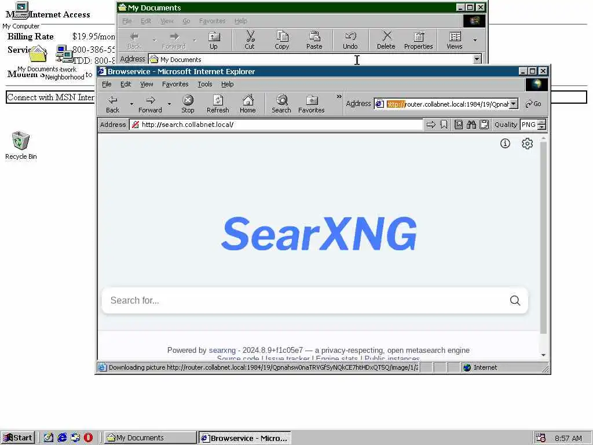
Task: Open the IE File menu
Action: [x=107, y=84]
